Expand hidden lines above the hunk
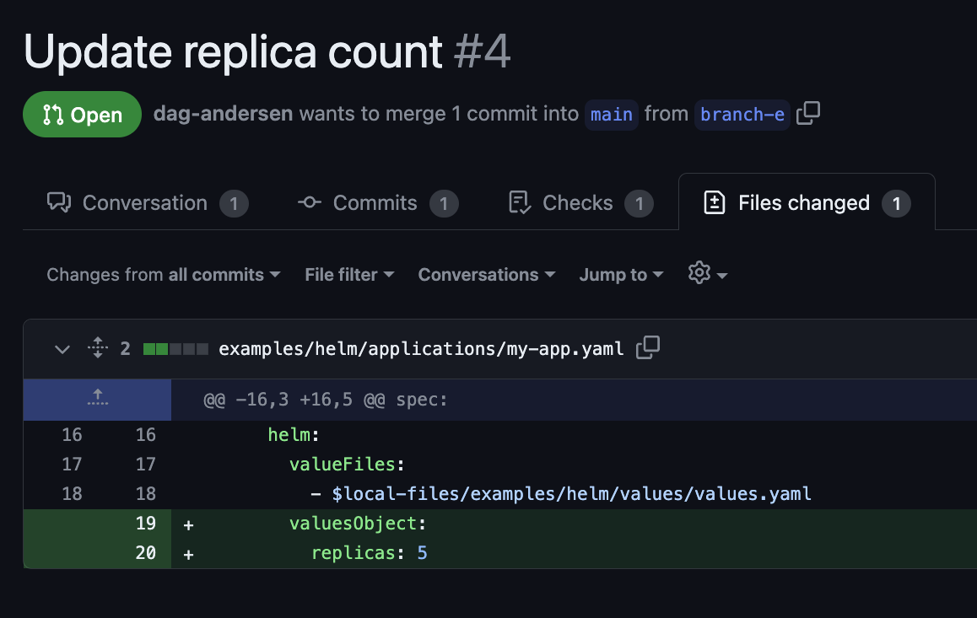This screenshot has width=977, height=618. [97, 399]
